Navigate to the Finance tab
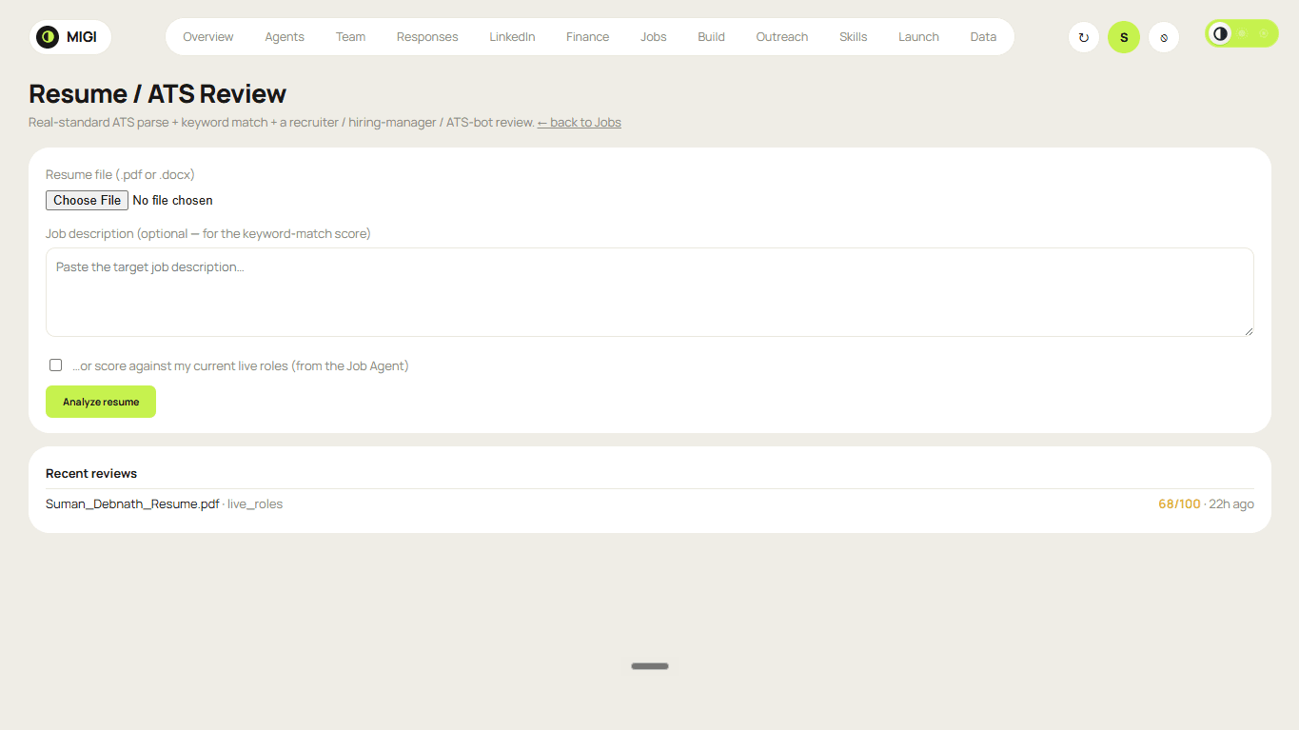1299x730 pixels. coord(587,37)
